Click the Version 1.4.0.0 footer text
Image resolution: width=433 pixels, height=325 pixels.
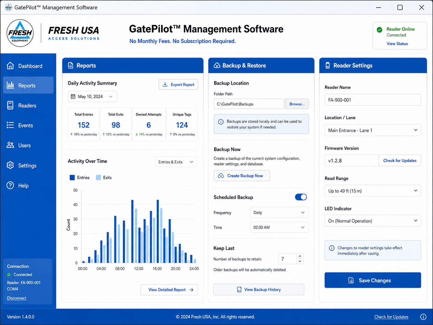pyautogui.click(x=21, y=317)
